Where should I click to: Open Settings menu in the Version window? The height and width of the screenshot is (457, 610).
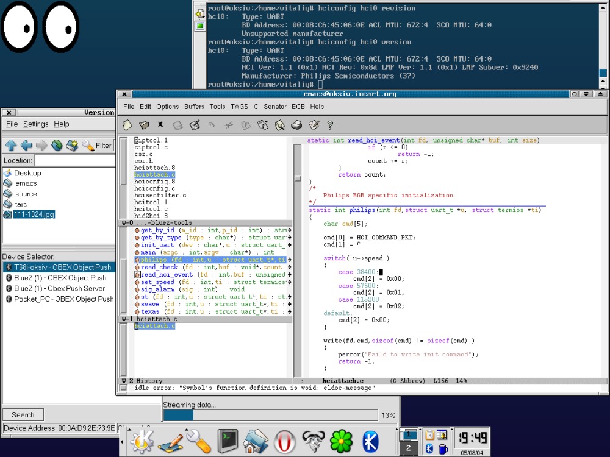click(x=36, y=124)
